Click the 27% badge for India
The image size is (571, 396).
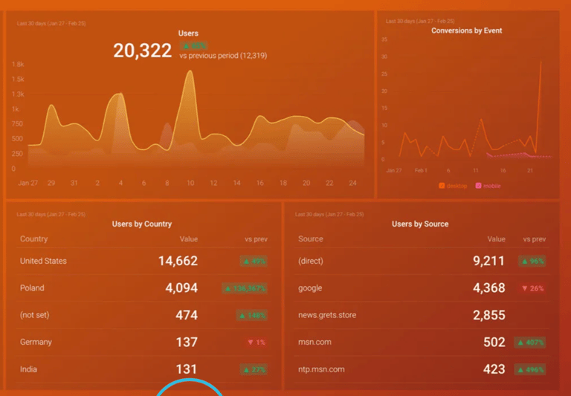(254, 369)
